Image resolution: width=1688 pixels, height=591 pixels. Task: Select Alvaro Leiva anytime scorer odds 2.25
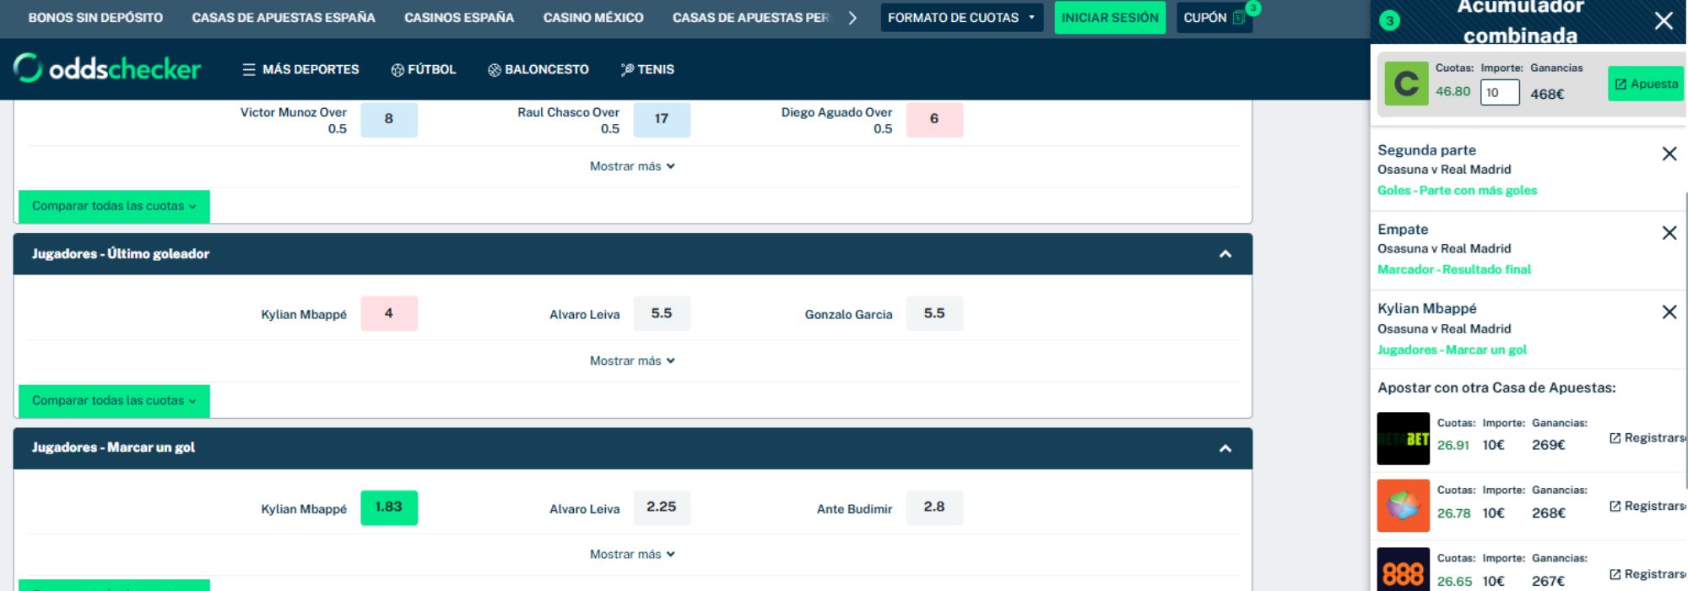pos(661,507)
